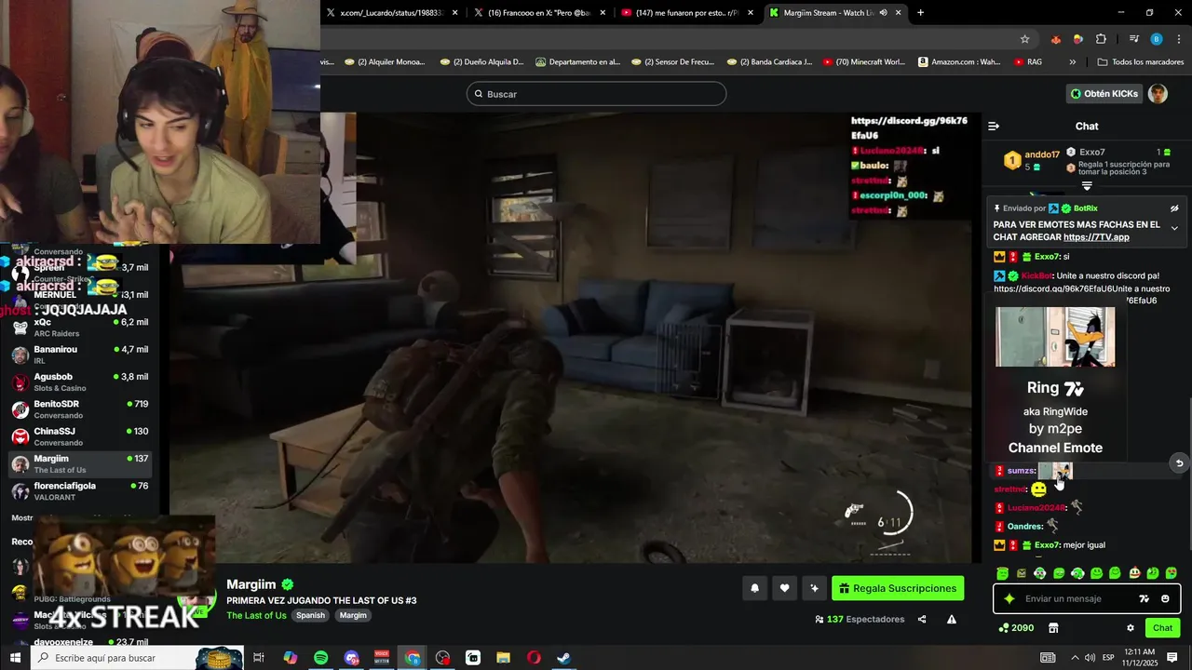Bookmark this page with star icon
Viewport: 1192px width, 670px height.
click(1025, 39)
